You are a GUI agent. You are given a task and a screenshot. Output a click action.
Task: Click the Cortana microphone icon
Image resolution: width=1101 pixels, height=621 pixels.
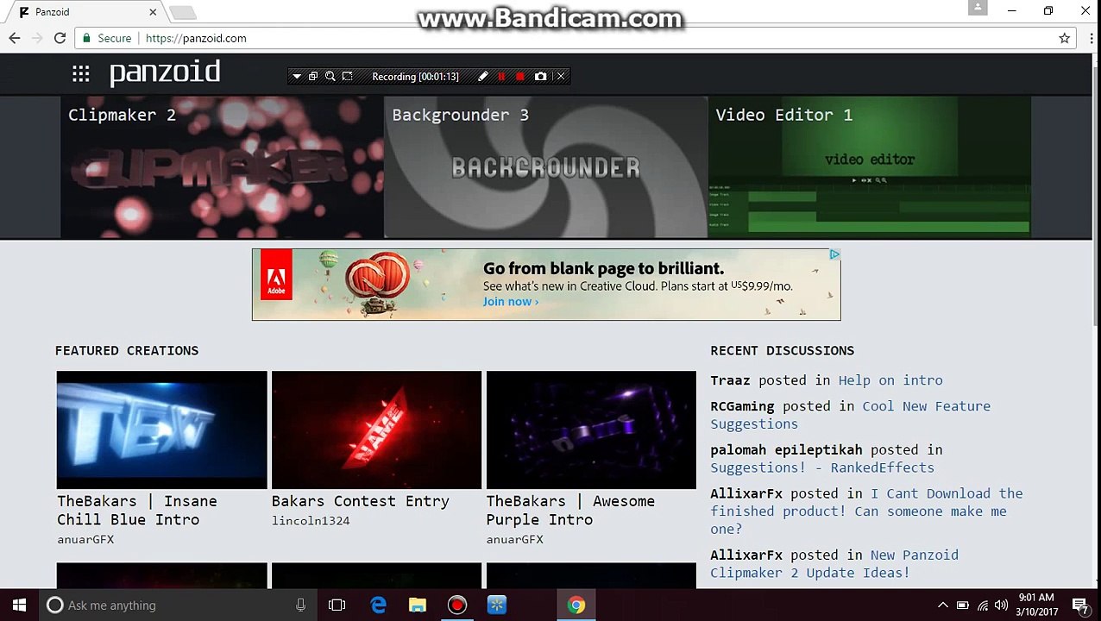click(x=300, y=605)
